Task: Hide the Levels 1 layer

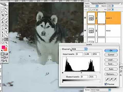Action: 85,18
